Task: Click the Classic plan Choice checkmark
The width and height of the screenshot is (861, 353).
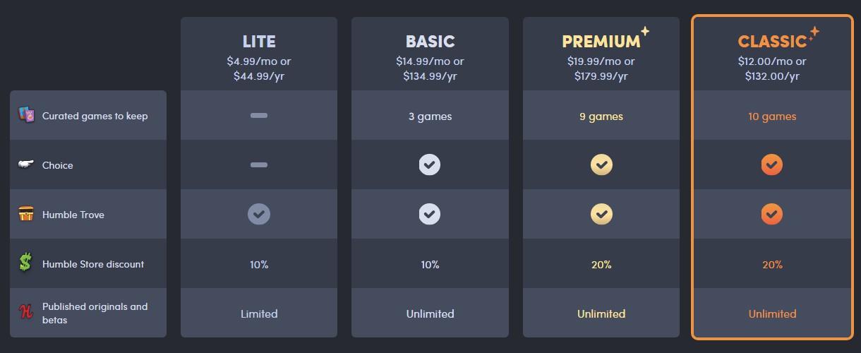Action: pos(772,164)
